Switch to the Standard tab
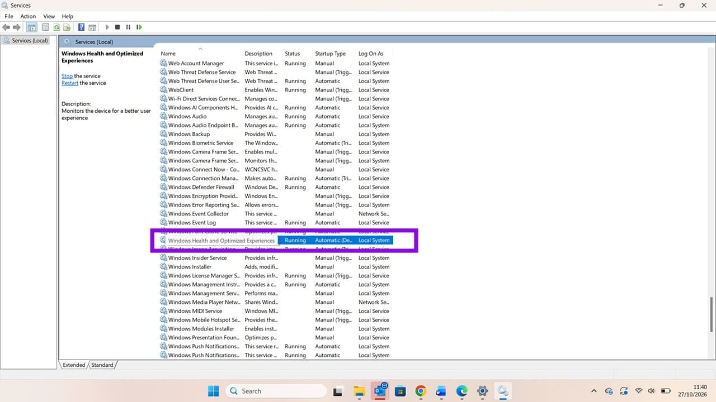Screen dimensions: 716x402 [x=102, y=365]
